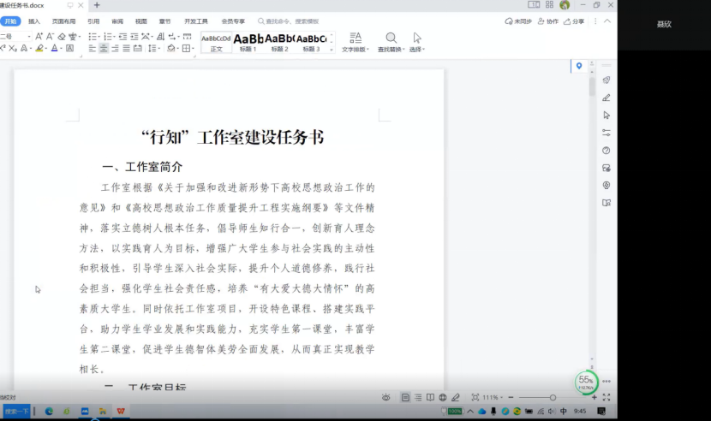Click the zoom slider handle

(553, 397)
